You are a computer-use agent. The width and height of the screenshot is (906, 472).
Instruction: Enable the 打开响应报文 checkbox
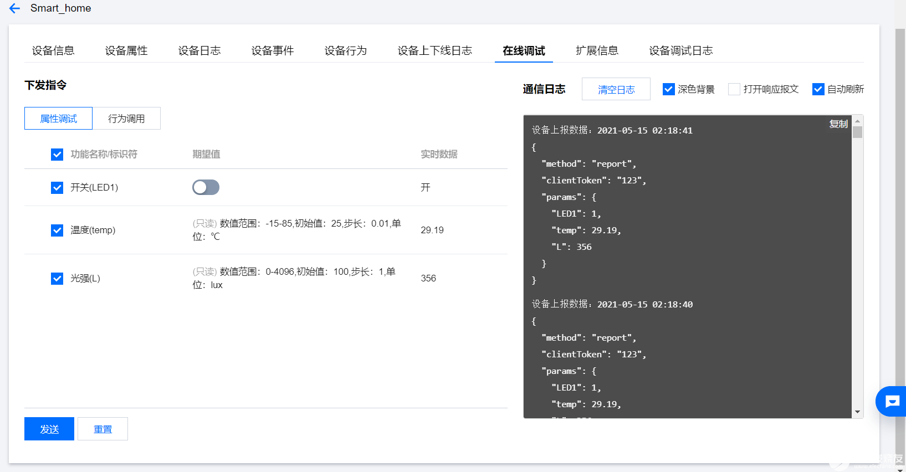pos(734,89)
